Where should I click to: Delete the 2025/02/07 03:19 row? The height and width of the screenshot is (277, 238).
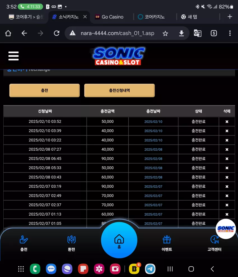(x=227, y=186)
